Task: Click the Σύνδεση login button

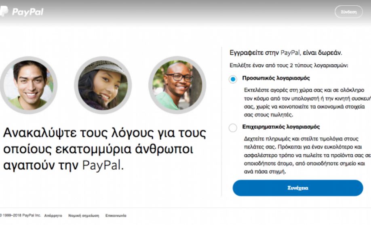Action: click(348, 12)
